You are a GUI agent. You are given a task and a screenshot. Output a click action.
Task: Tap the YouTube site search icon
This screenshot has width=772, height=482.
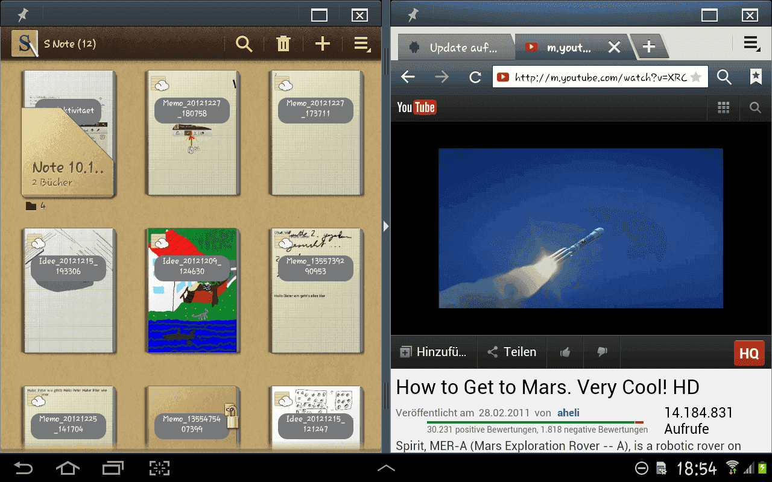point(755,108)
